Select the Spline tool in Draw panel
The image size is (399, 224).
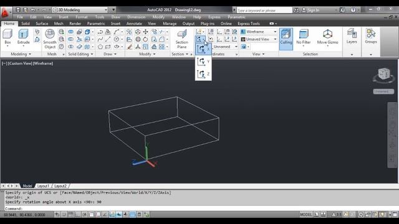[100, 39]
